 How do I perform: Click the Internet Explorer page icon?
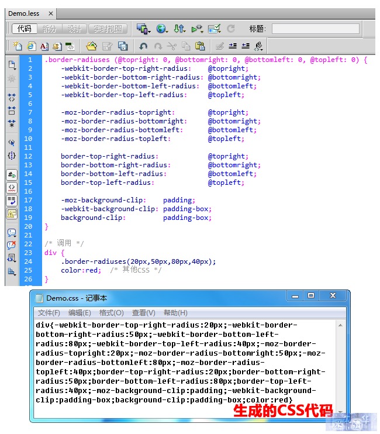tap(31, 46)
